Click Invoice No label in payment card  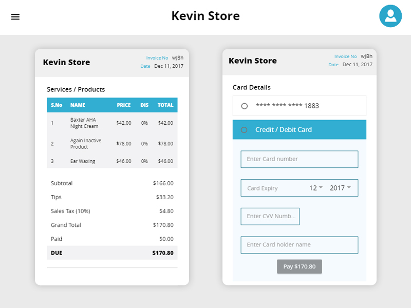click(x=345, y=56)
